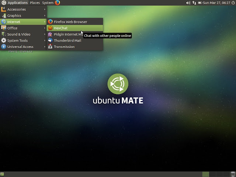Click the power/shutdown icon in the panel
236x177 pixels.
coord(233,3)
